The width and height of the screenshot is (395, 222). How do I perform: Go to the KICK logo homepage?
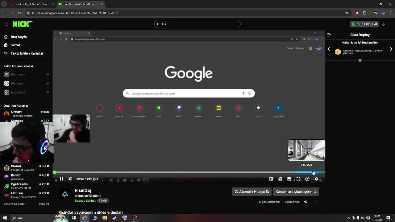click(x=23, y=24)
